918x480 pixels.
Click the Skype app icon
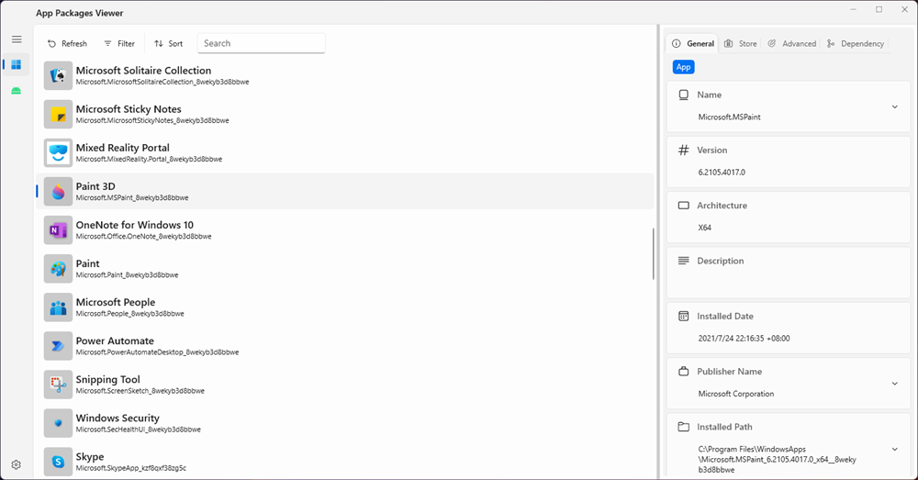point(58,461)
